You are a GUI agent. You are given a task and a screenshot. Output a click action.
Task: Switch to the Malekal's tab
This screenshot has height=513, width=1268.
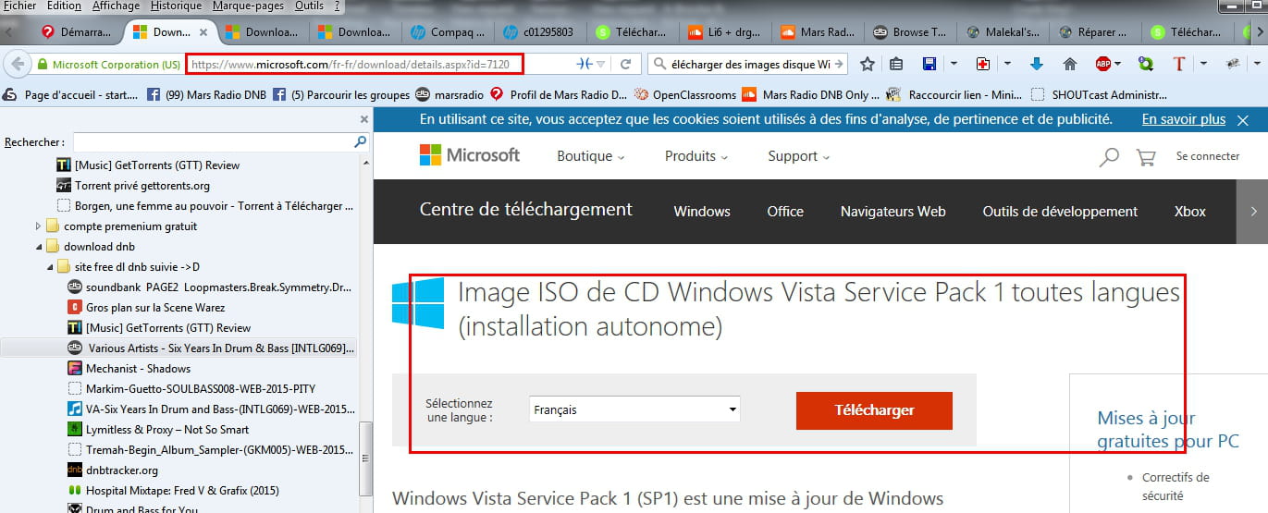coord(1003,32)
